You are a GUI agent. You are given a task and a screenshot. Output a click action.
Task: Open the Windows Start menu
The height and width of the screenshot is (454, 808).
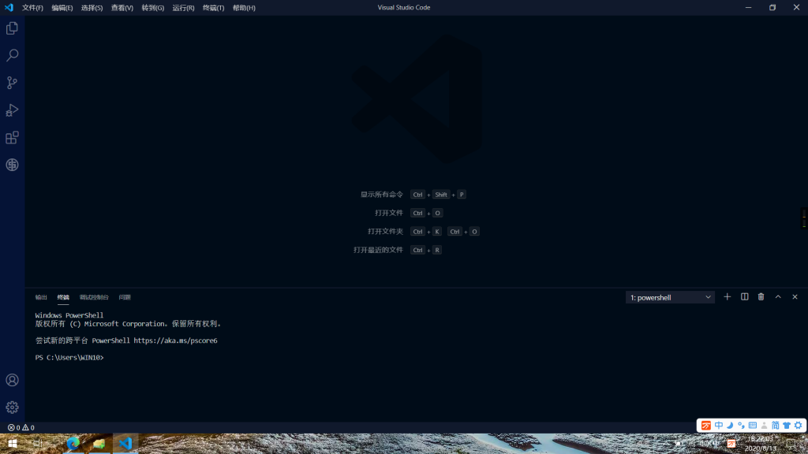13,443
